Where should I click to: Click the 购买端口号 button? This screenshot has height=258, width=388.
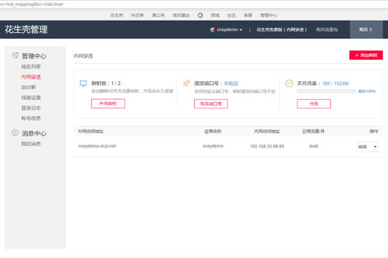tap(211, 104)
